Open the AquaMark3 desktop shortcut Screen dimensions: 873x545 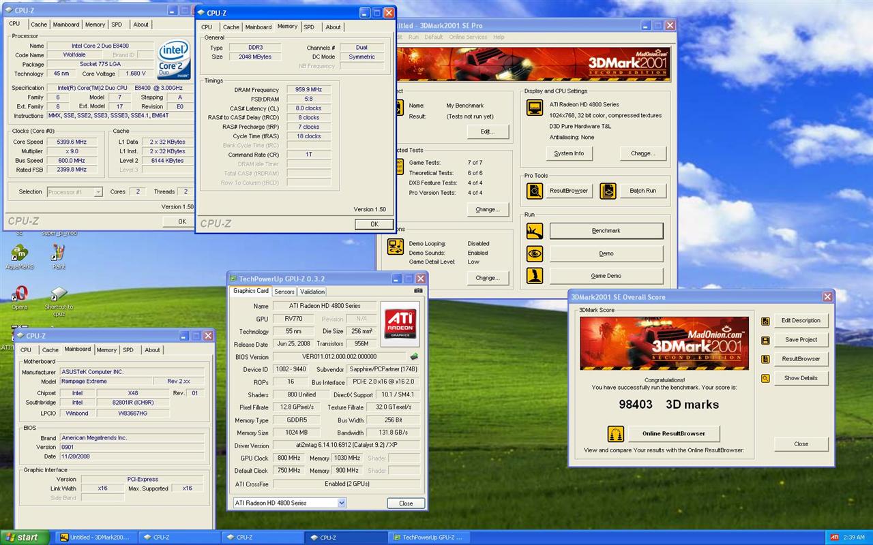click(19, 257)
